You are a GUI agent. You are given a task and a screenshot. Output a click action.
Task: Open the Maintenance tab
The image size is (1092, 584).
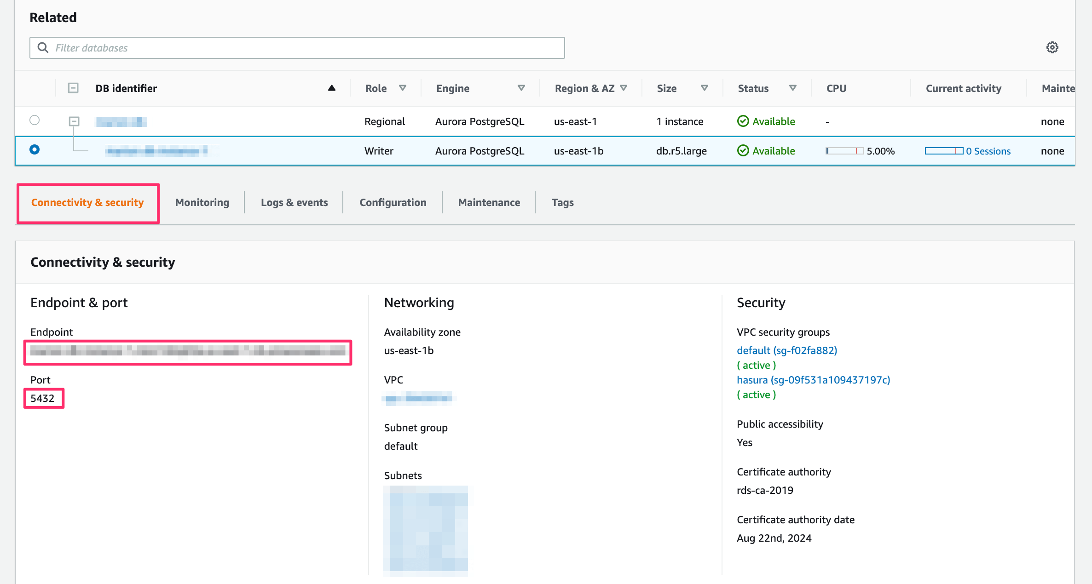(x=489, y=202)
